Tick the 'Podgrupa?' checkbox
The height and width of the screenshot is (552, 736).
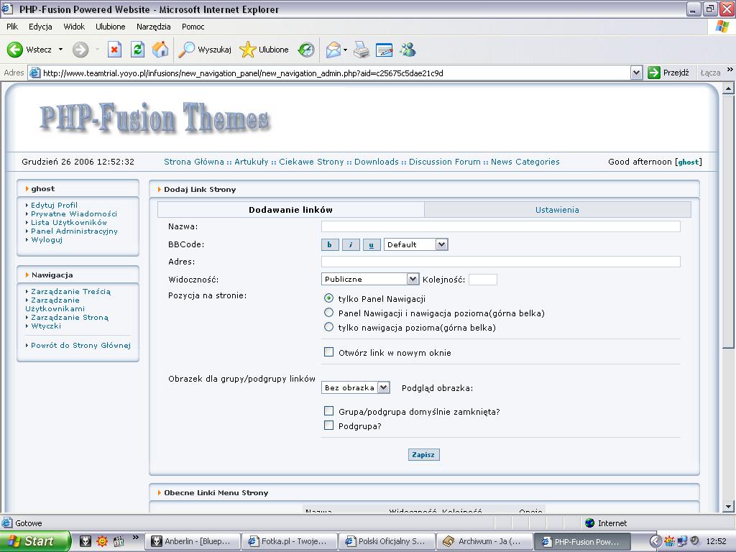(329, 425)
